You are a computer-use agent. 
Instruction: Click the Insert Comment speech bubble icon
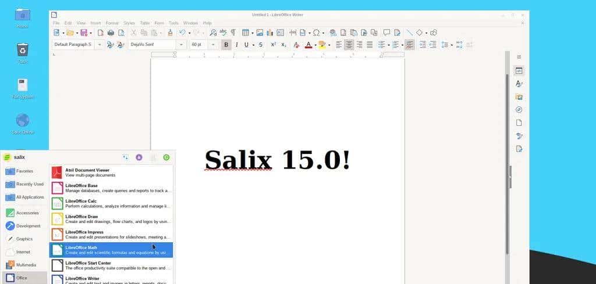pyautogui.click(x=386, y=33)
